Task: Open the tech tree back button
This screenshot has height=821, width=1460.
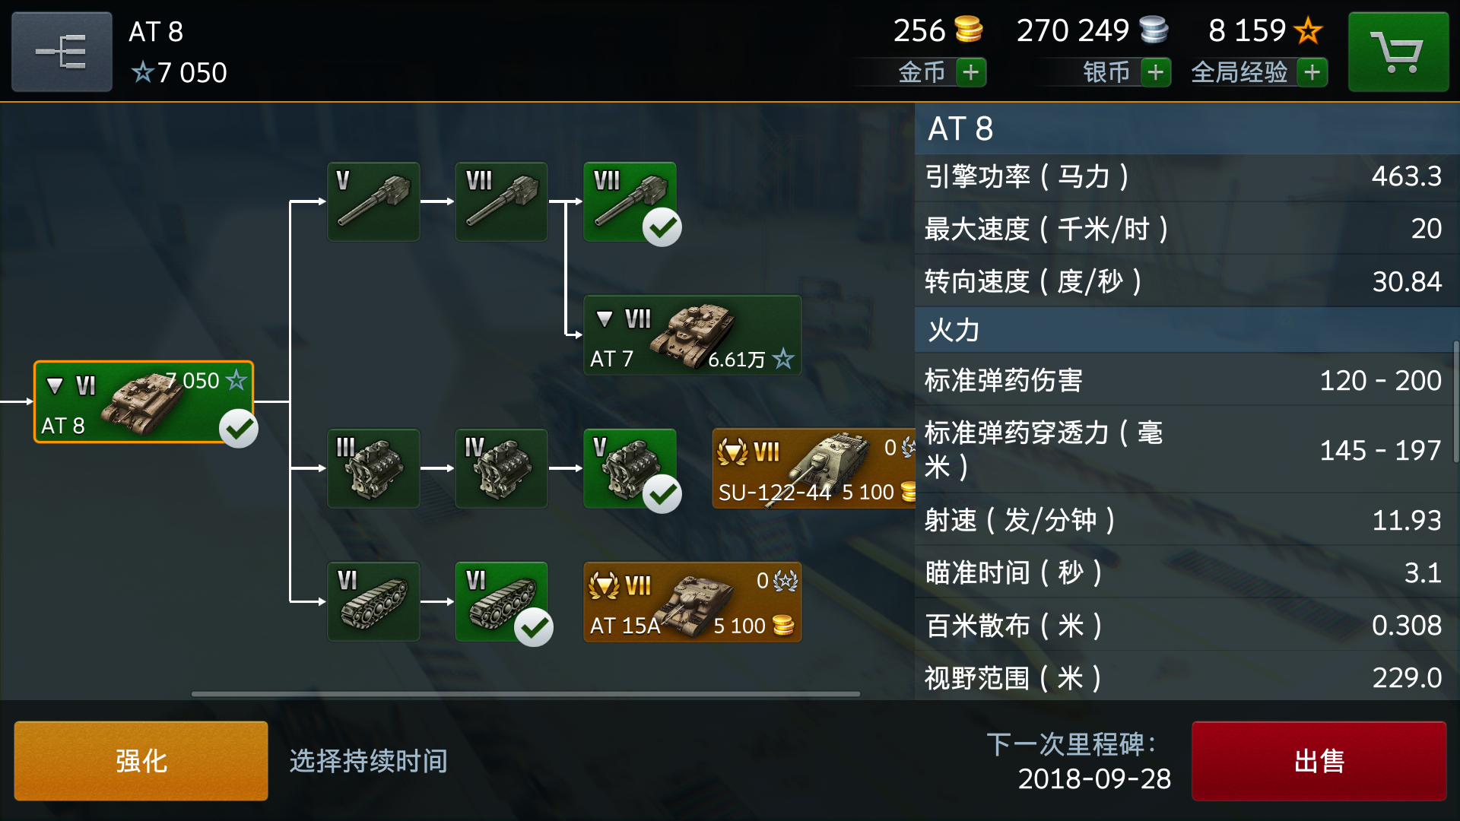Action: pyautogui.click(x=62, y=52)
